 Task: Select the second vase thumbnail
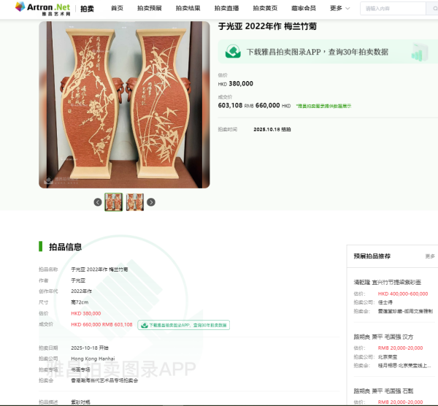coord(135,202)
